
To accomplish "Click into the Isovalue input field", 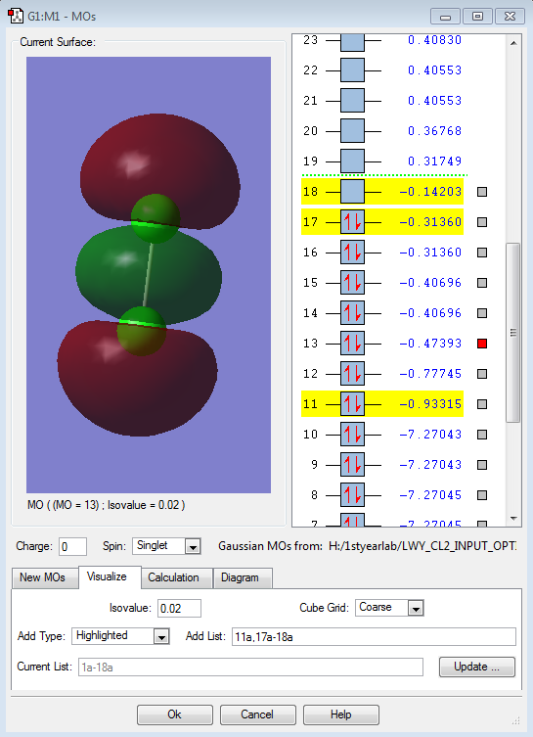I will 179,608.
